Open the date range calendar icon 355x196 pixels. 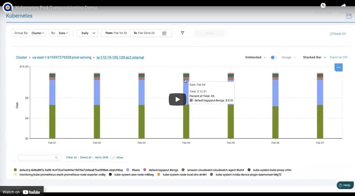point(164,33)
